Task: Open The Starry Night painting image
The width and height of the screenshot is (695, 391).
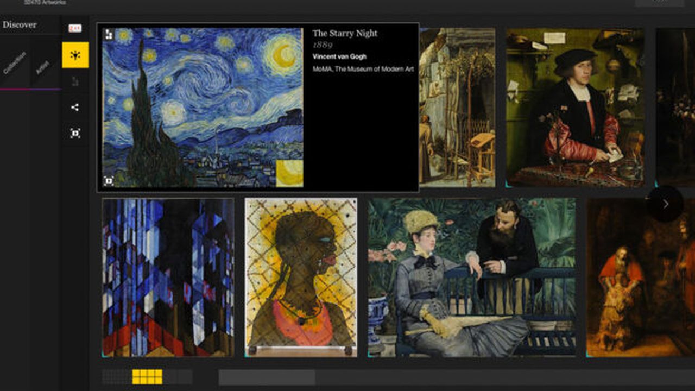Action: pyautogui.click(x=203, y=108)
